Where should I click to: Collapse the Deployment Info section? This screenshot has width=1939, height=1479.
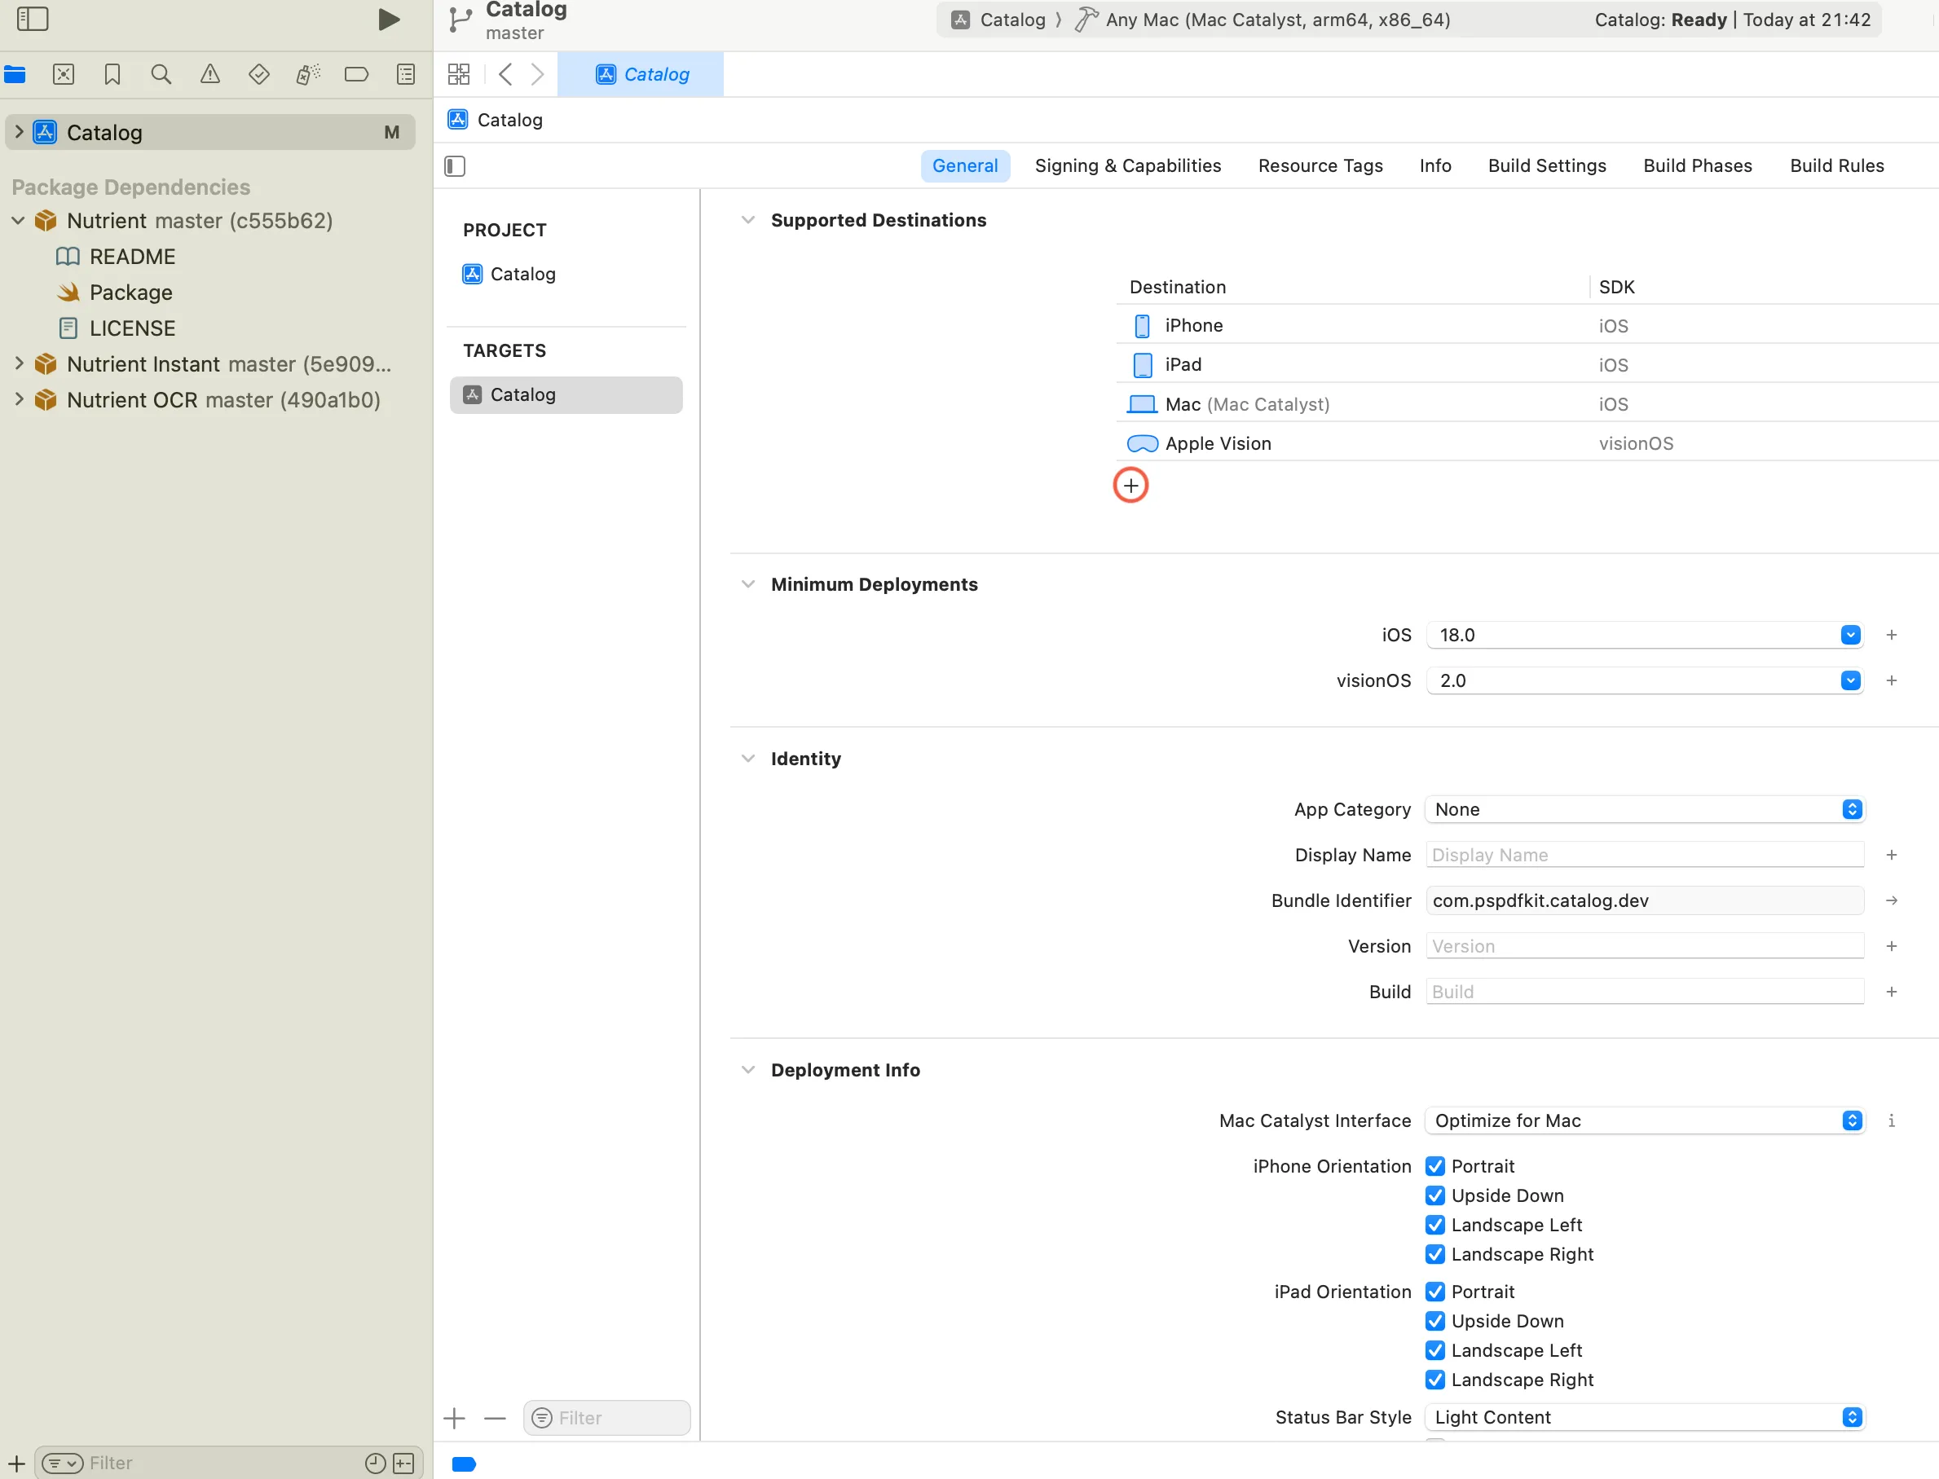tap(747, 1070)
